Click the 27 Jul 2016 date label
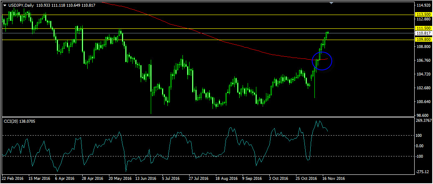The height and width of the screenshot is (184, 433). click(200, 179)
